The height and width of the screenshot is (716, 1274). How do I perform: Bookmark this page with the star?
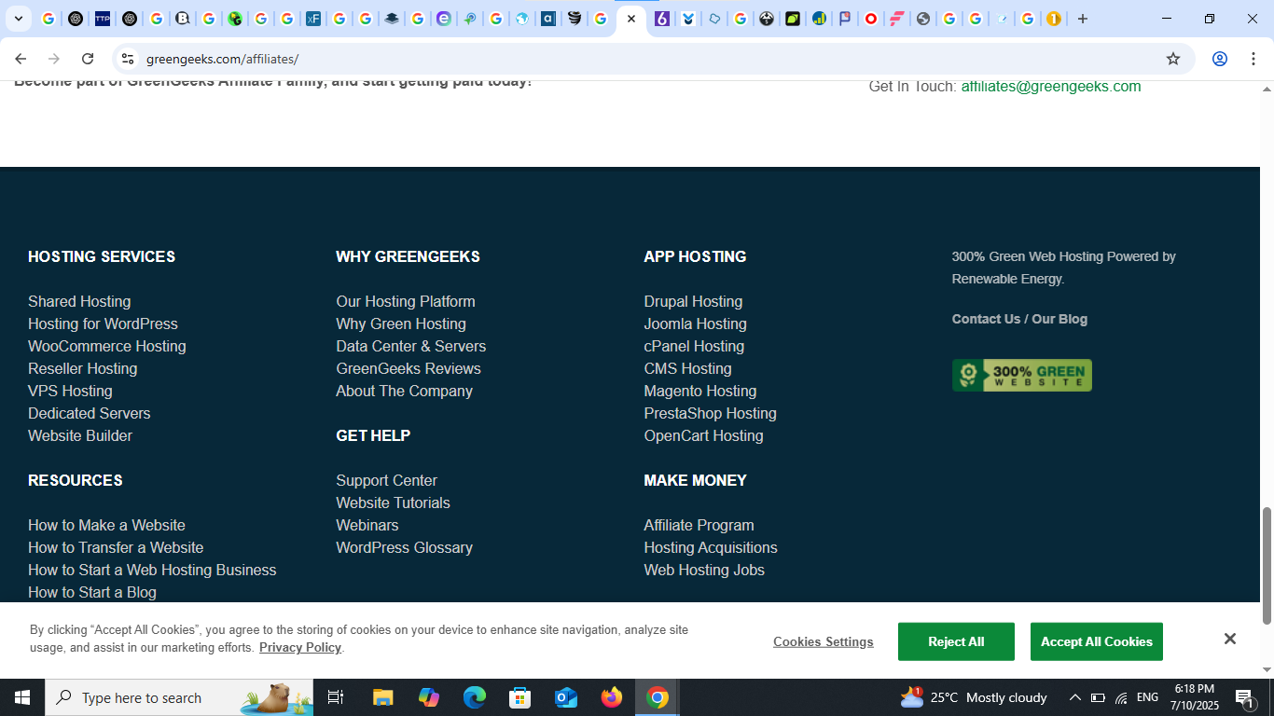pyautogui.click(x=1173, y=59)
